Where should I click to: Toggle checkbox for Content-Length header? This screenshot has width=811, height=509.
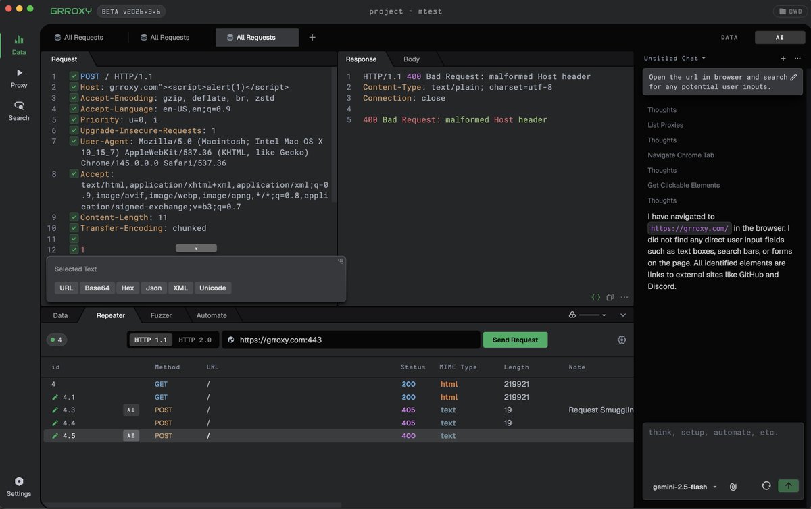click(74, 217)
